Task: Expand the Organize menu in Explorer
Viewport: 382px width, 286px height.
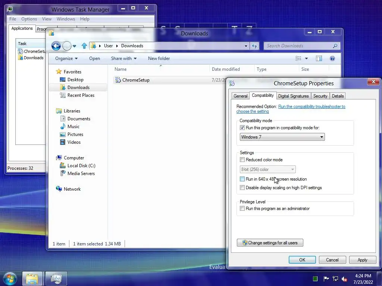Action: pyautogui.click(x=66, y=58)
